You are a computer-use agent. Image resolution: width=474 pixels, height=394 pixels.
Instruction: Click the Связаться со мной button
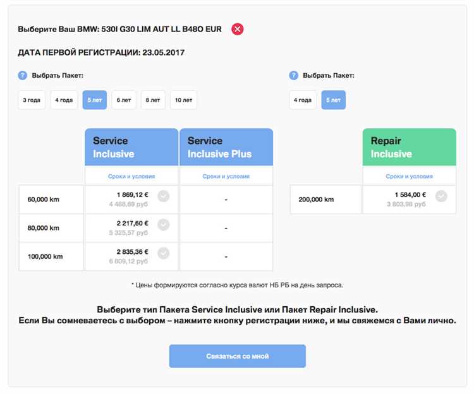237,356
